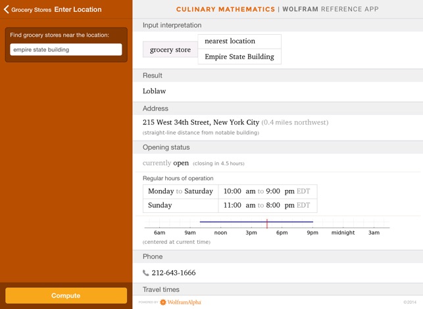
Task: Focus the location field with 'empire state building'
Action: coord(66,49)
